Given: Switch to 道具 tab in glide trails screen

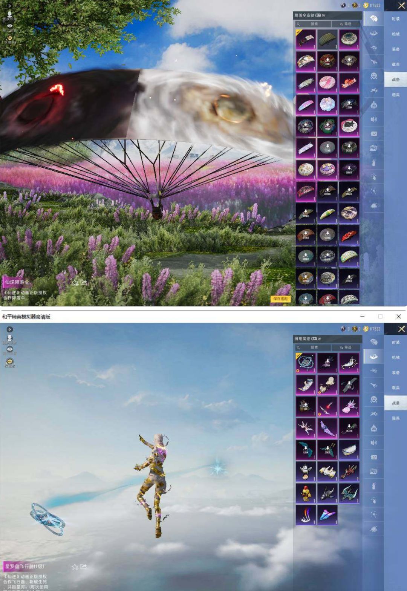Looking at the screenshot, I should tap(396, 418).
